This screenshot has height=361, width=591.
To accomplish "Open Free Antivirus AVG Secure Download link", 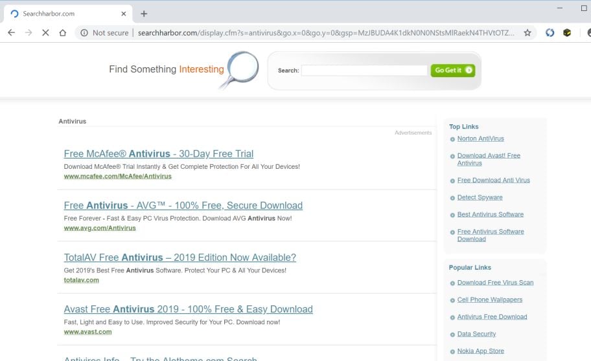I will pos(183,206).
